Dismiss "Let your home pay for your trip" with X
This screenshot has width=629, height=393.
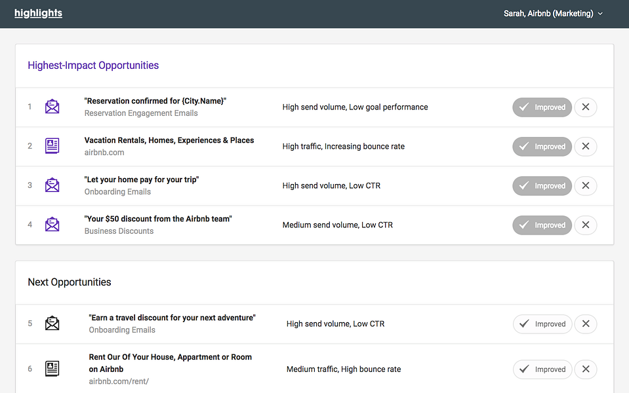(x=586, y=185)
